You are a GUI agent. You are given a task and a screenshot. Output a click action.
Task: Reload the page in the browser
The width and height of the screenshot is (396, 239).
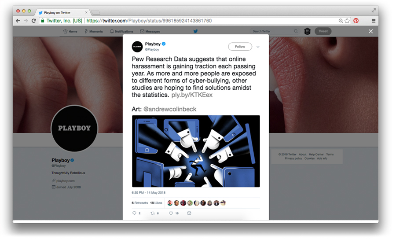pos(33,21)
